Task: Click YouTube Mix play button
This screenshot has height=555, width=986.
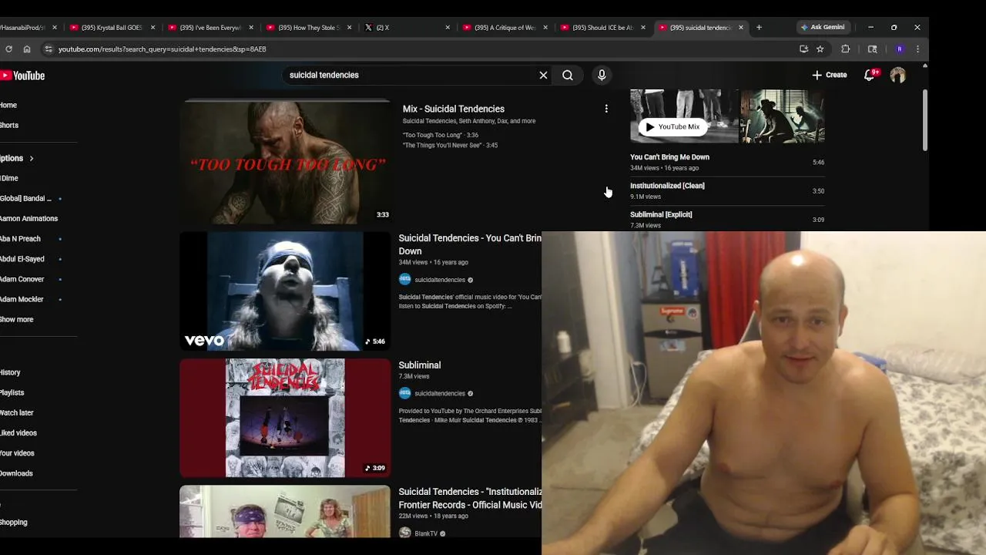Action: tap(673, 126)
